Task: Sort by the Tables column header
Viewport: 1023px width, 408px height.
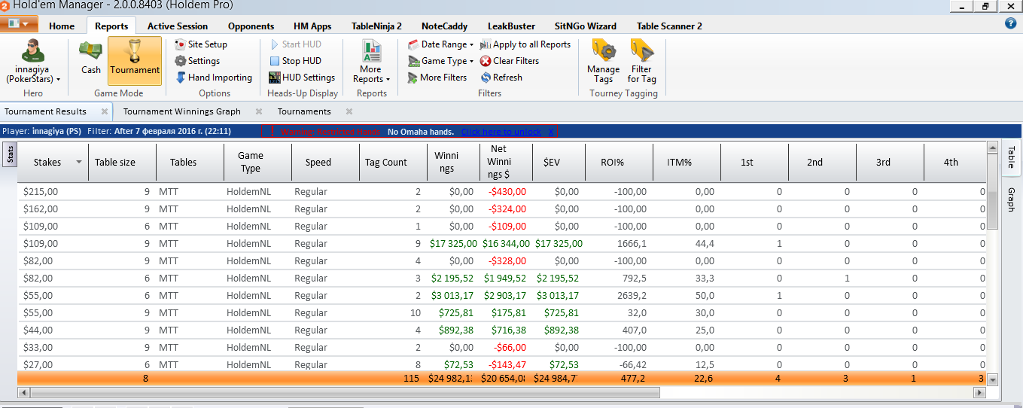Action: [x=190, y=162]
